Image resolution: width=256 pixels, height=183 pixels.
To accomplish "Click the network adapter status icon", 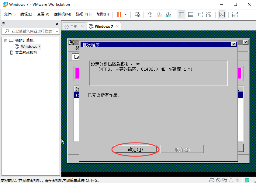I will [225, 180].
